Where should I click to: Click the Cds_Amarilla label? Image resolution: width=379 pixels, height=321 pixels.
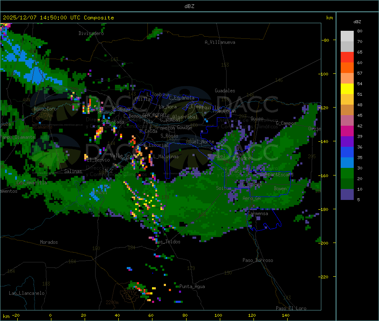(32, 183)
